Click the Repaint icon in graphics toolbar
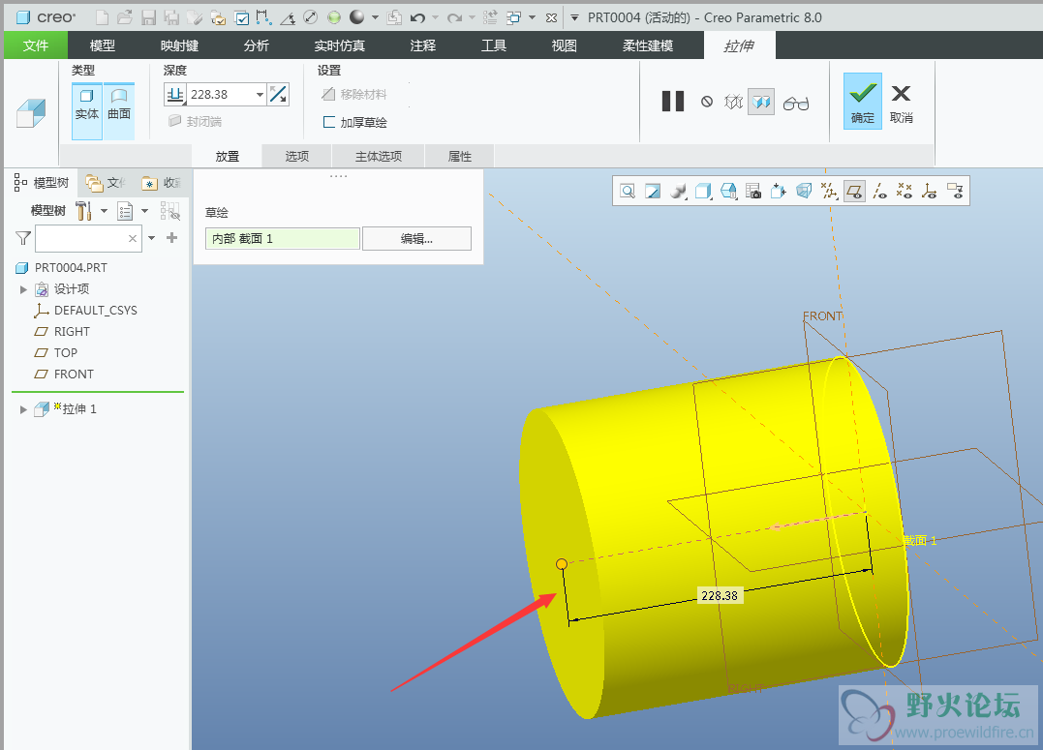The width and height of the screenshot is (1043, 750). 653,192
